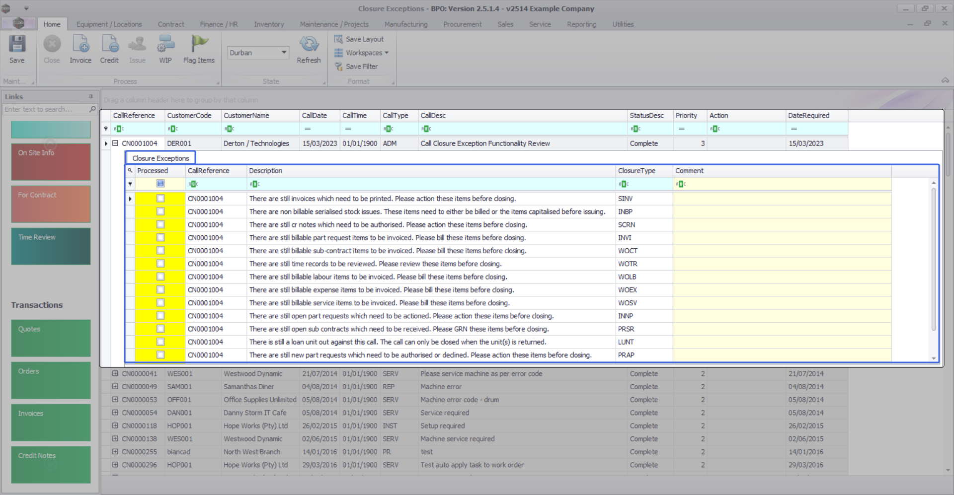The width and height of the screenshot is (954, 495).
Task: Open the Invoices transactions tile
Action: coord(51,423)
